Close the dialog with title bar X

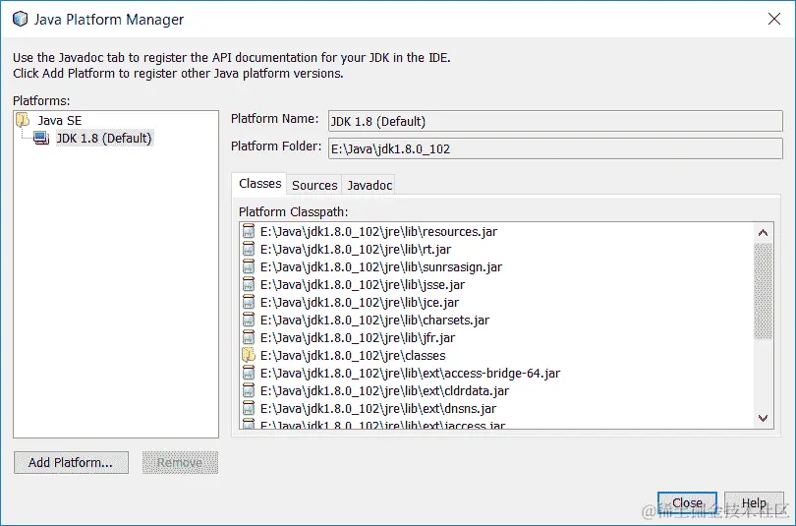coord(774,20)
